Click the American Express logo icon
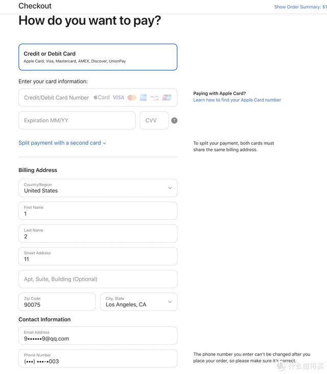This screenshot has height=374, width=327. (x=144, y=97)
